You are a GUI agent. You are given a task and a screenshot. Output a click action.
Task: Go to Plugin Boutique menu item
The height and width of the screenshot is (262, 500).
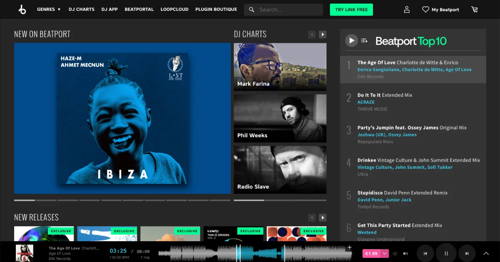tap(216, 9)
